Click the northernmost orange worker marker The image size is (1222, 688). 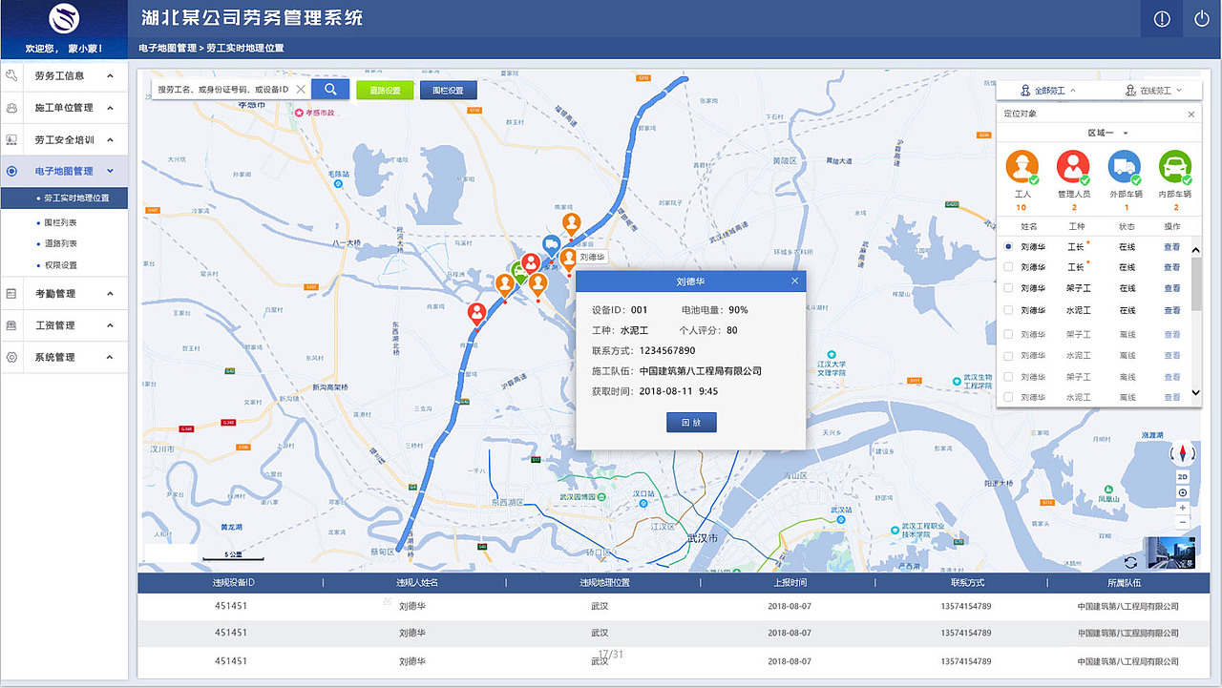[x=571, y=226]
